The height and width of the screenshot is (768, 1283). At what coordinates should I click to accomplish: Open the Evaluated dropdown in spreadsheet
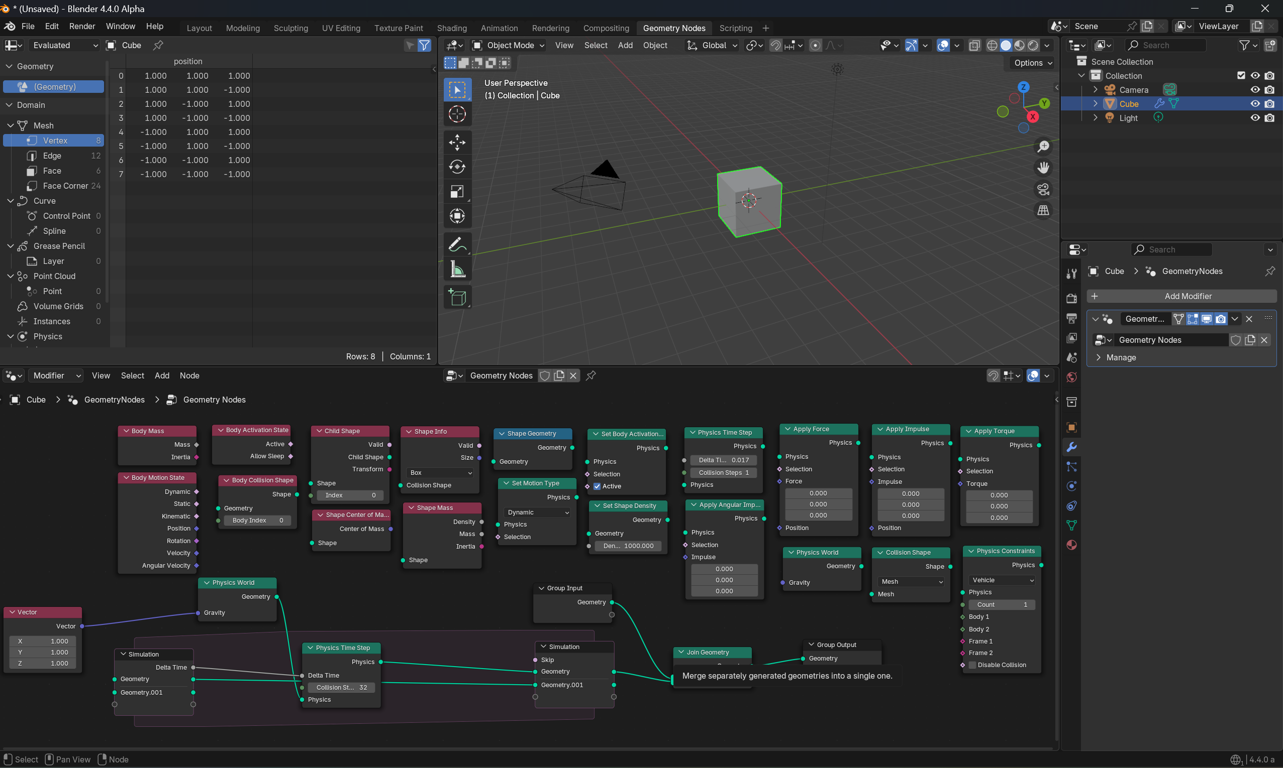point(64,46)
